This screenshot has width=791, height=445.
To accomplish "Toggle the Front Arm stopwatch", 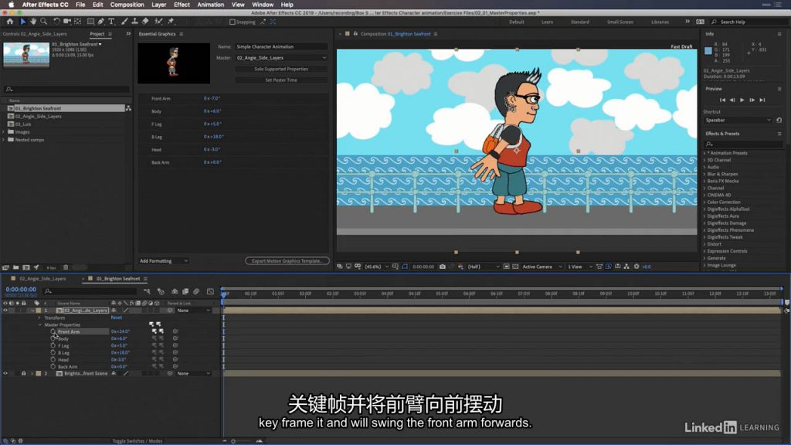I will click(x=53, y=331).
